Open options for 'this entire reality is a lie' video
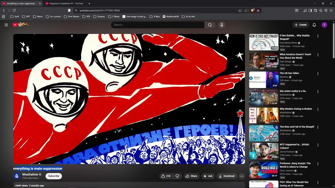The width and height of the screenshot is (335, 188). point(318,92)
